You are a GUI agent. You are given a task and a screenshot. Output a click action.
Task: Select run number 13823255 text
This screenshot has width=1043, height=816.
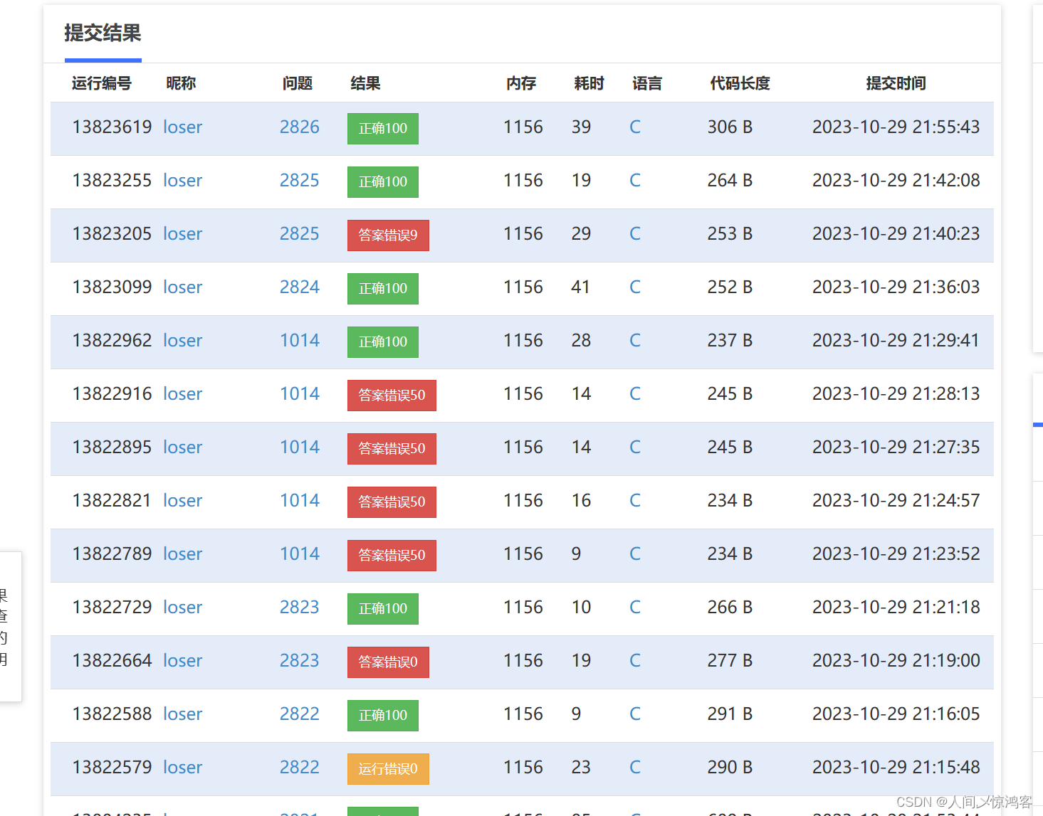[x=112, y=181]
